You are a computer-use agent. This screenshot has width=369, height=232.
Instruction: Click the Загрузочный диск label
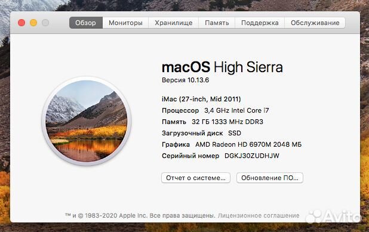[x=192, y=133]
